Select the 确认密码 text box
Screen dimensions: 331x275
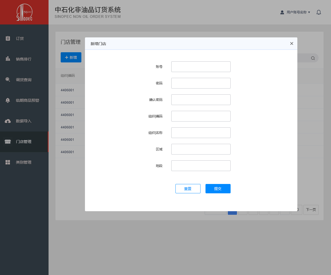[201, 100]
